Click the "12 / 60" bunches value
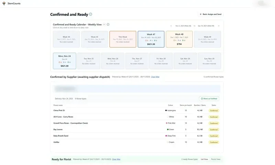Image resolution: width=275 pixels, height=165 pixels. click(x=200, y=129)
